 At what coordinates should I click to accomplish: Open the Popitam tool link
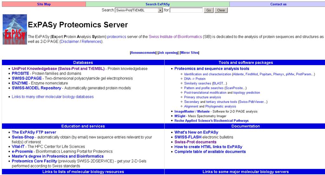tap(265, 74)
